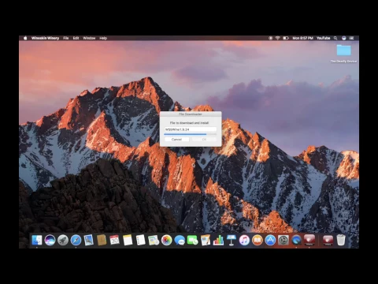
Task: Open Photos colorful flower icon
Action: (x=166, y=240)
